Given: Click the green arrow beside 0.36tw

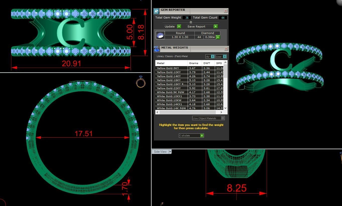Looking at the screenshot, I should [218, 37].
